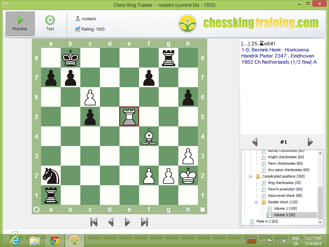
Task: Open Pawn checkmates (60) lesson
Action: click(285, 163)
